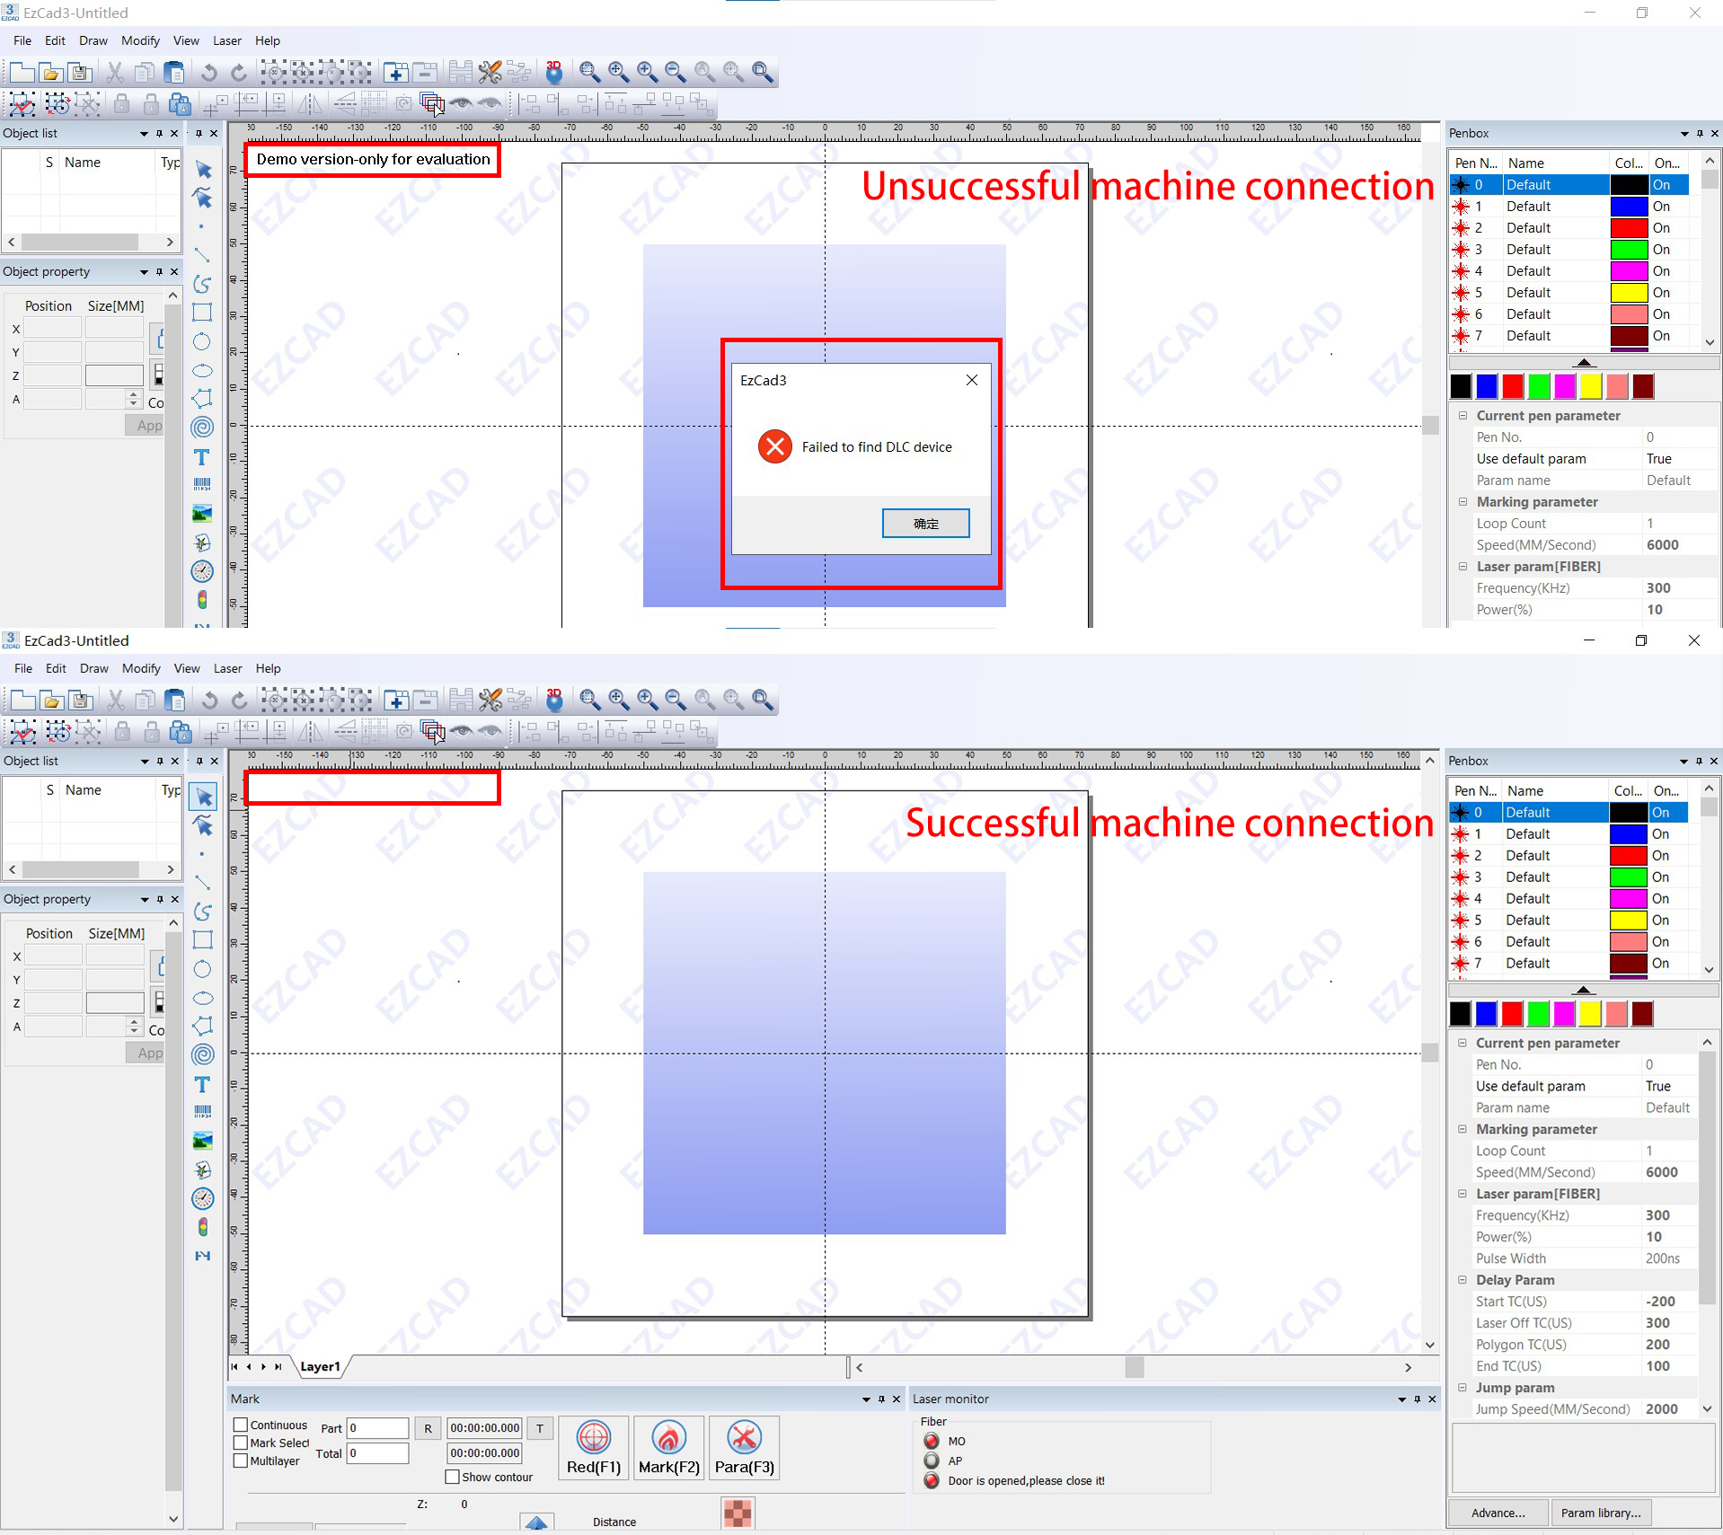Click Save icon in top window toolbar
The width and height of the screenshot is (1723, 1535).
(x=80, y=73)
